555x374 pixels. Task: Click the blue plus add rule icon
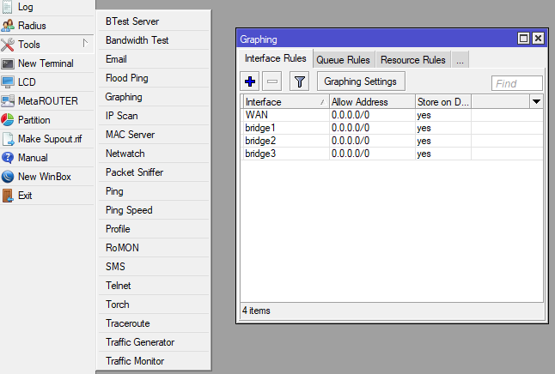[250, 81]
